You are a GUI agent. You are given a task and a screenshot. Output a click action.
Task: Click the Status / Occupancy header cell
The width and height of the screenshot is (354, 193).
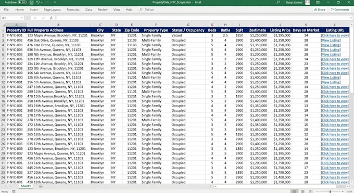pyautogui.click(x=188, y=30)
